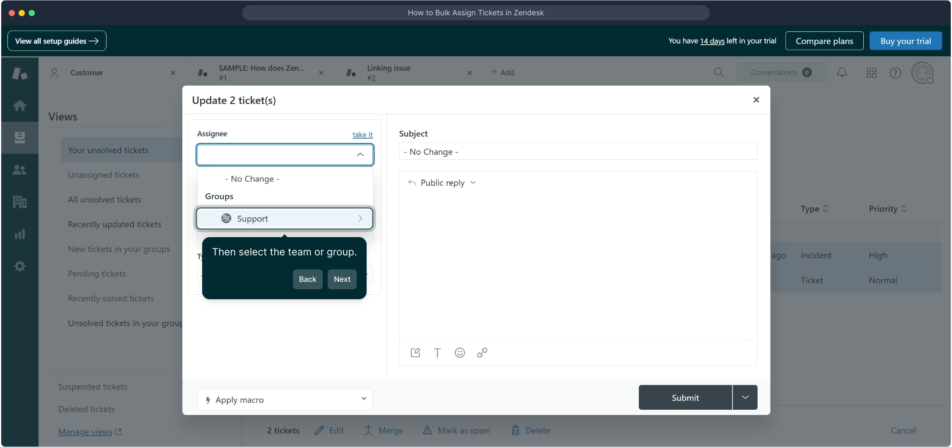952x447 pixels.
Task: Click Buy your trial button
Action: pos(906,41)
